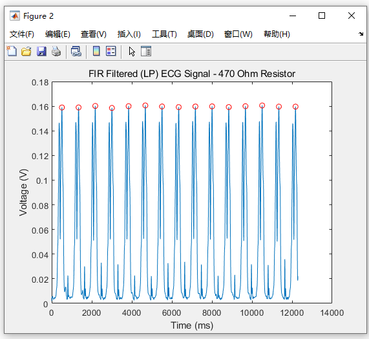
Task: Open the Property Inspector panel icon
Action: pos(146,51)
